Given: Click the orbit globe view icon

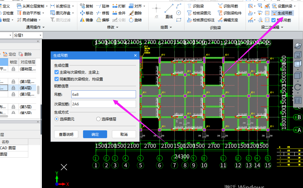Looking at the screenshot, I should point(298,46).
